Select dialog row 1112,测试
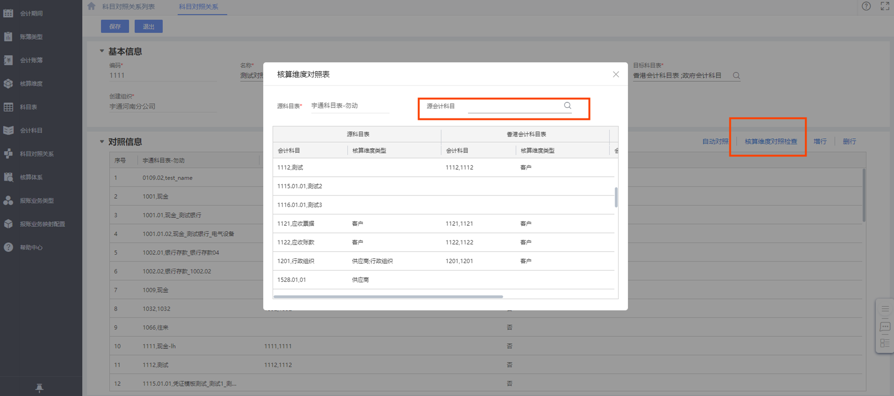This screenshot has height=396, width=894. pos(443,167)
